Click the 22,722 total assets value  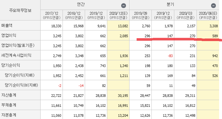point(56,96)
